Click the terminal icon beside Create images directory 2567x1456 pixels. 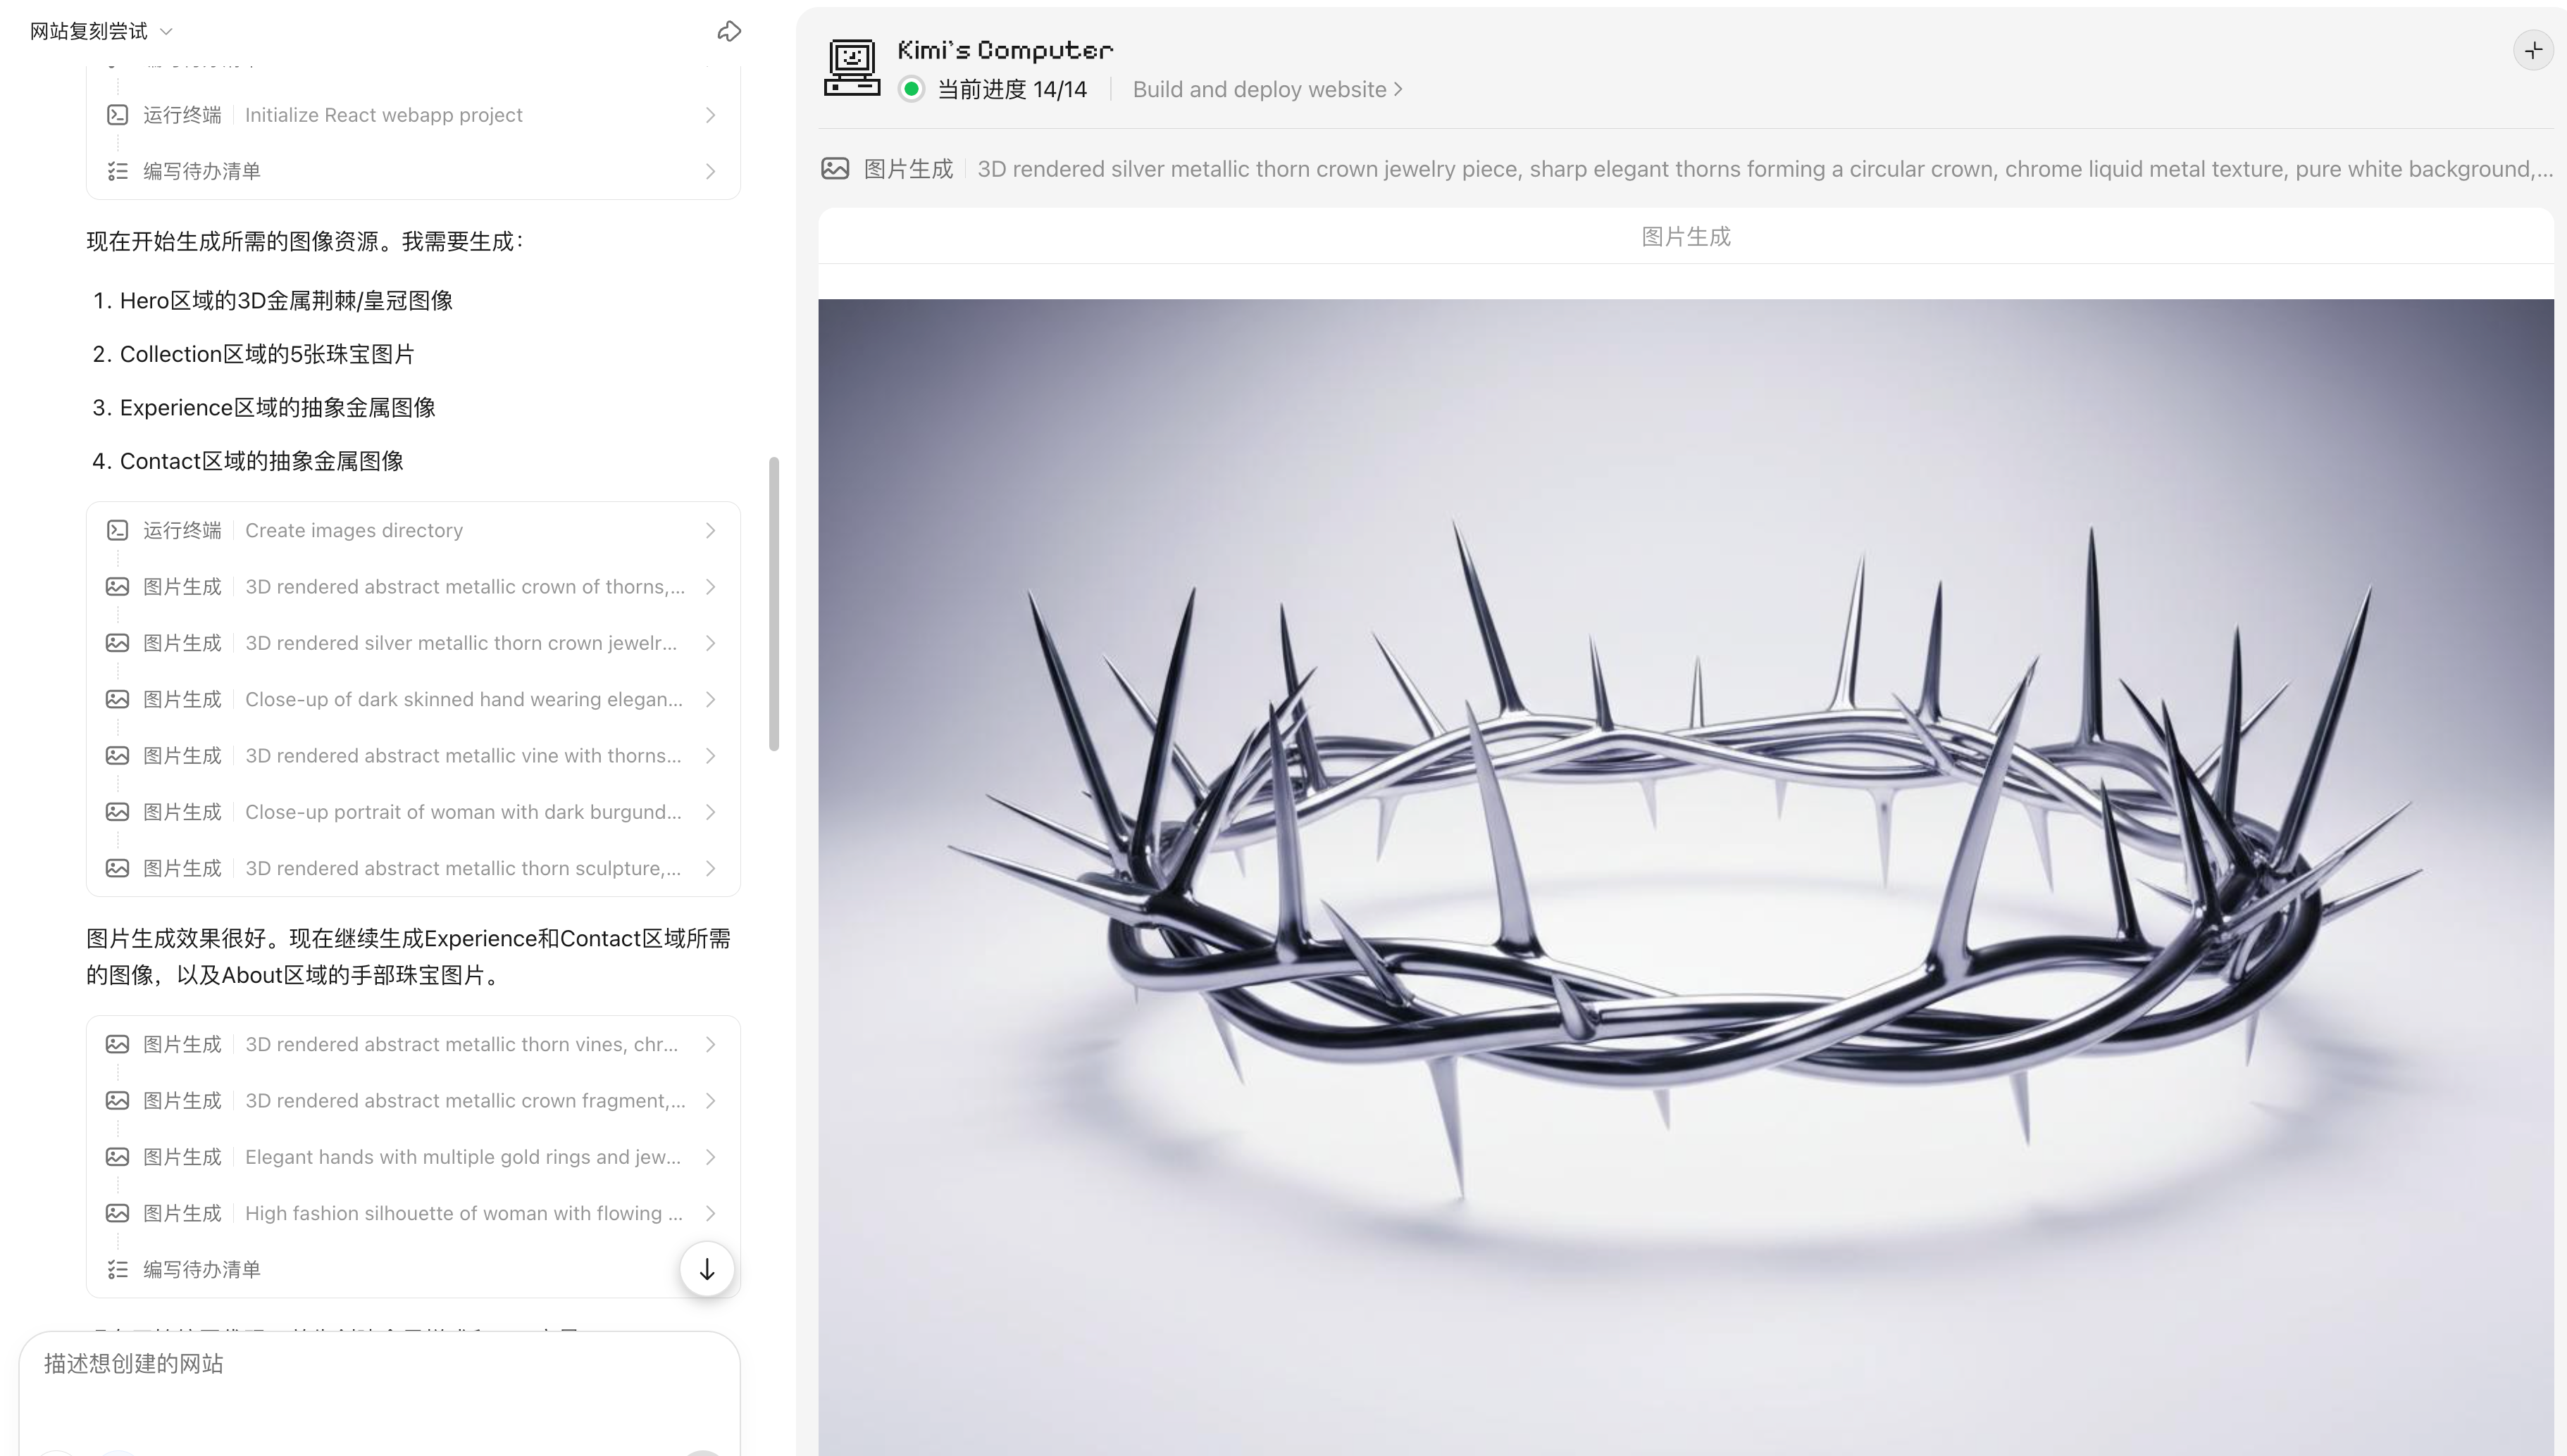pyautogui.click(x=117, y=530)
